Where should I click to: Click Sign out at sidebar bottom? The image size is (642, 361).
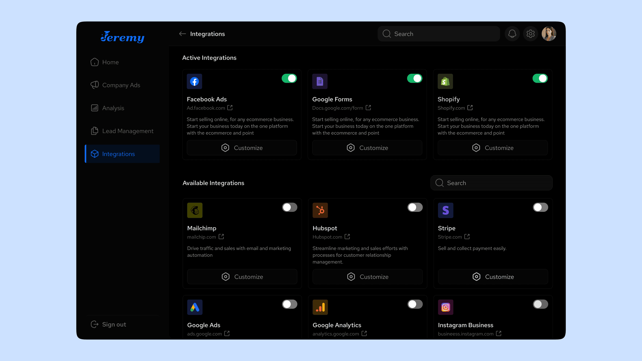pyautogui.click(x=114, y=325)
